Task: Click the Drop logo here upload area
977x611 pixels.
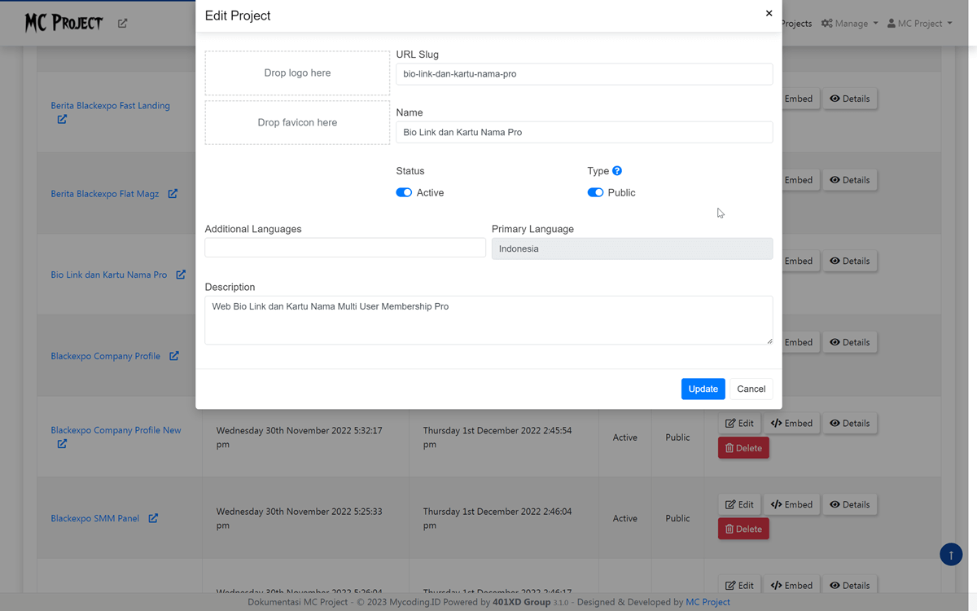Action: coord(297,73)
